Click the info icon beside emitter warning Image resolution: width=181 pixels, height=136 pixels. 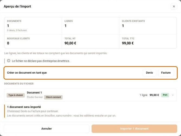(x=9, y=61)
